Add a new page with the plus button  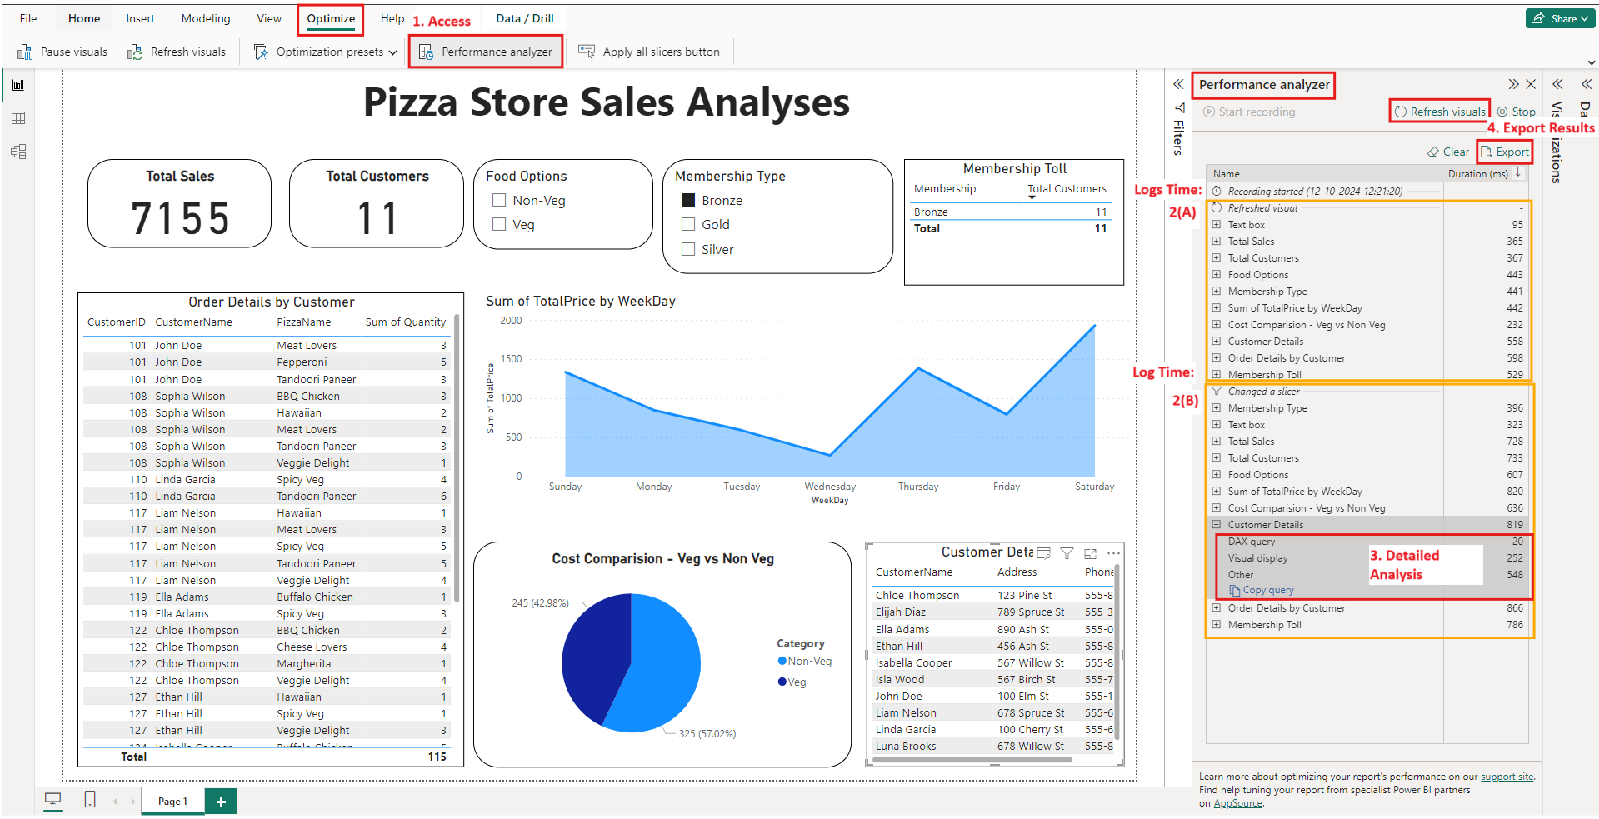click(x=221, y=801)
